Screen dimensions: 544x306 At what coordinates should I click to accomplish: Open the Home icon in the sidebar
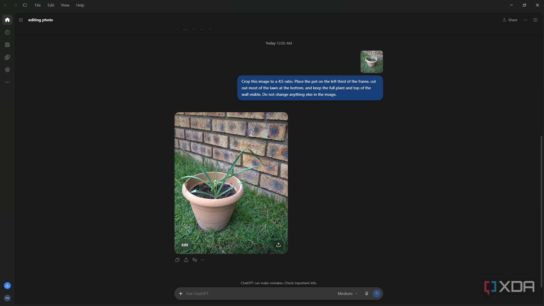point(7,20)
